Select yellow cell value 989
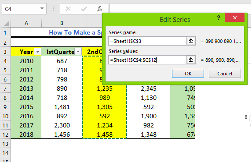The height and width of the screenshot is (166, 252). coord(105,98)
